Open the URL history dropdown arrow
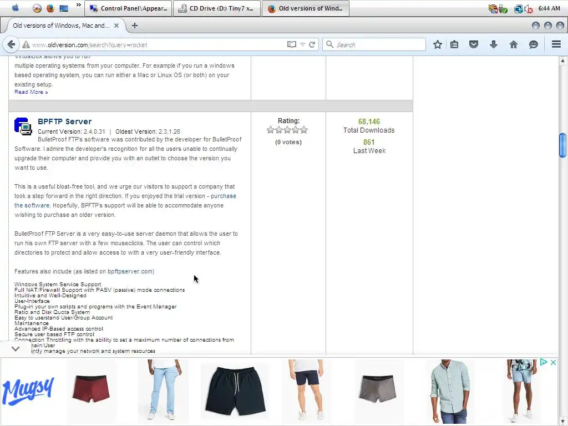 click(302, 44)
